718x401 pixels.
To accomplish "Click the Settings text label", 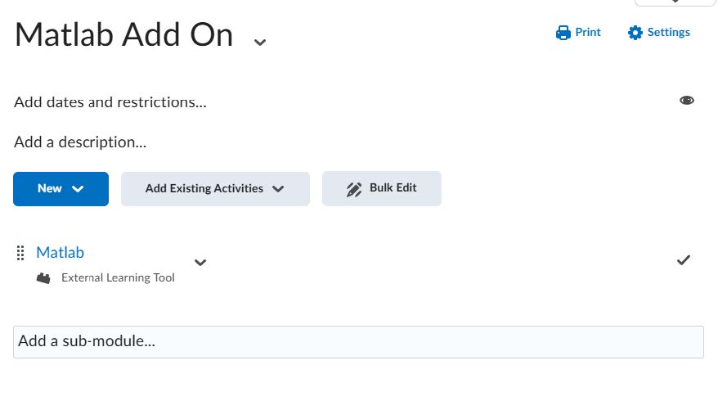I will (x=668, y=33).
